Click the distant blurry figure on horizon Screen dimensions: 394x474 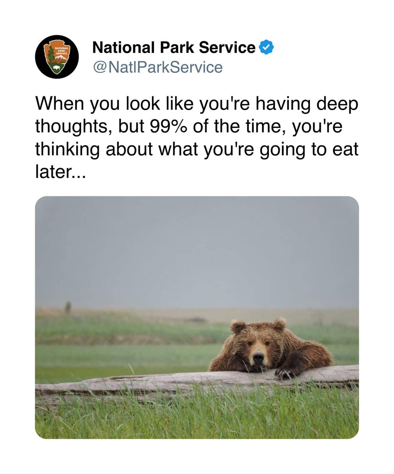pyautogui.click(x=68, y=307)
